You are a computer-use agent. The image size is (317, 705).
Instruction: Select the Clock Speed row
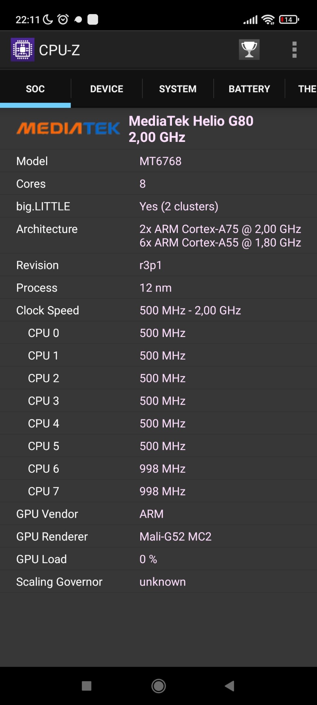158,310
